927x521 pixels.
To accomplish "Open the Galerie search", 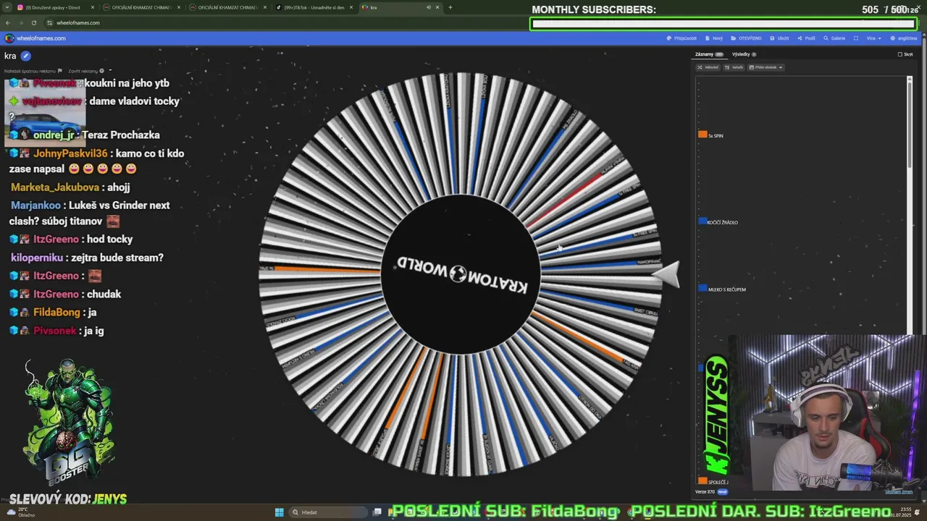I will [834, 38].
